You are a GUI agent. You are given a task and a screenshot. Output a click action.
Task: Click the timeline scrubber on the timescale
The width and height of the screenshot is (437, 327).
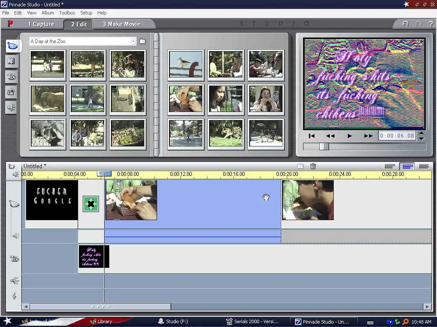(104, 174)
